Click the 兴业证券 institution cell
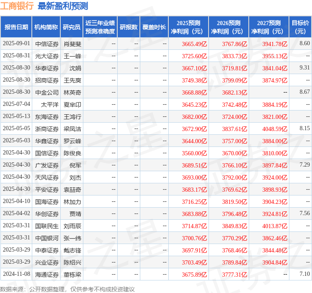Screen dimensions: 312x293 coord(47,262)
